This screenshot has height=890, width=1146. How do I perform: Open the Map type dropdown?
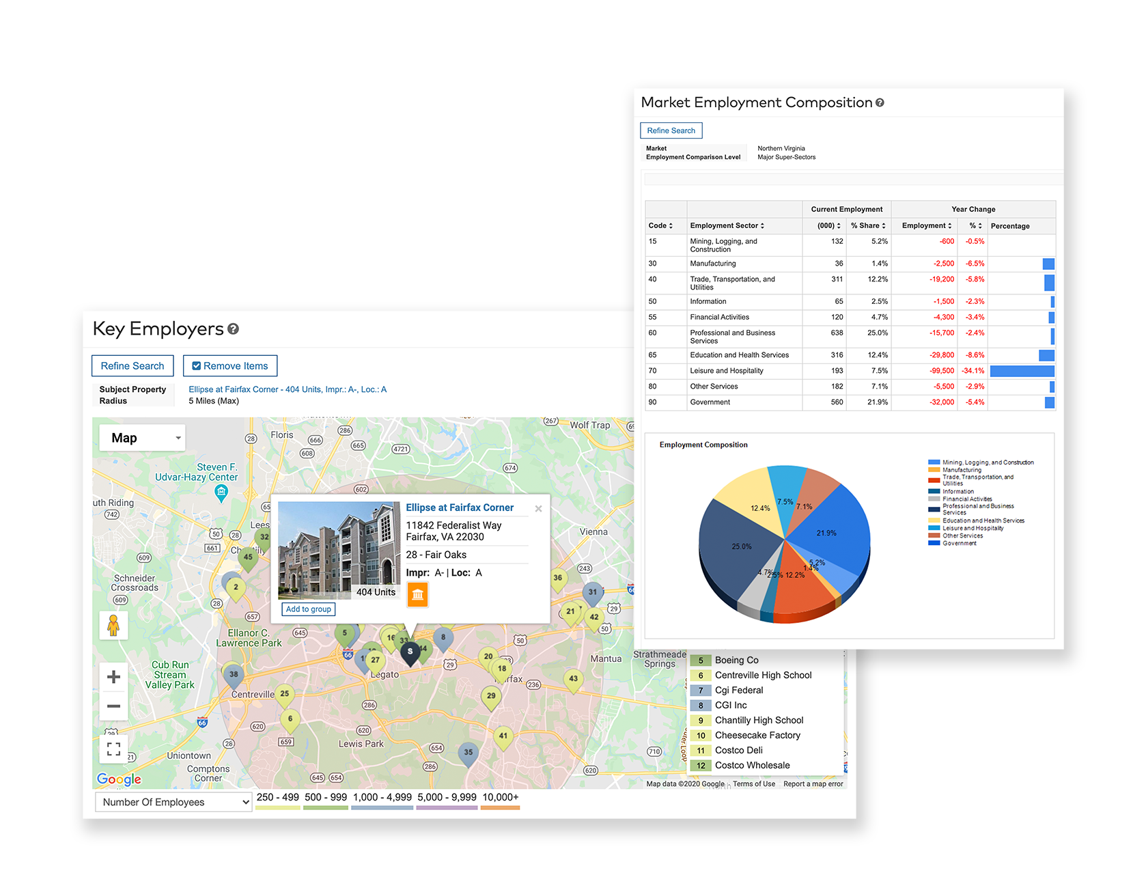click(x=142, y=438)
